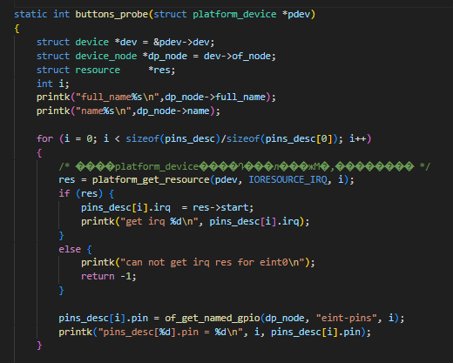Click the "can not get irq res for eint0\n" string
Image resolution: width=453 pixels, height=363 pixels.
tap(213, 262)
